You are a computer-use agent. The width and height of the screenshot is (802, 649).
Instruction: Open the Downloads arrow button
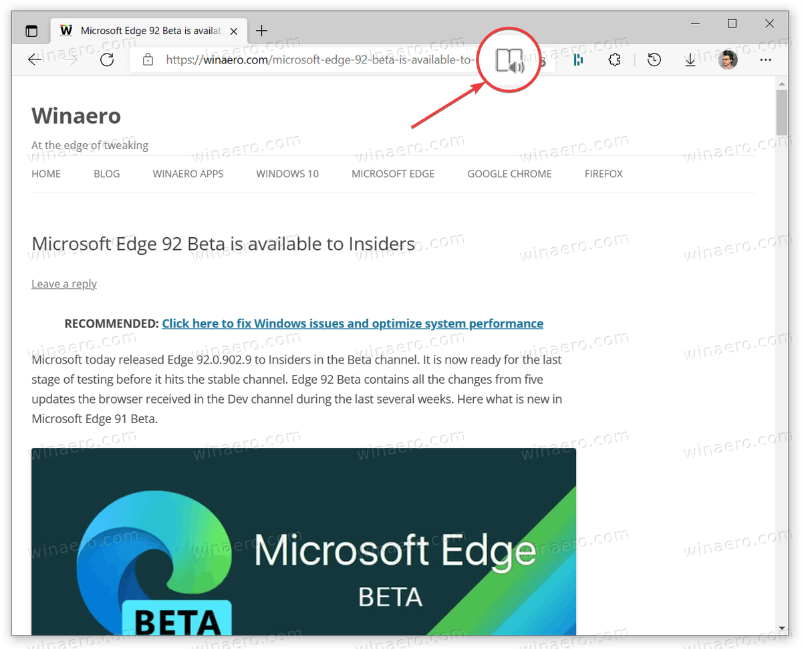coord(690,60)
